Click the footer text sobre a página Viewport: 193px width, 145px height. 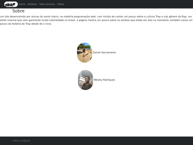pyautogui.click(x=21, y=141)
